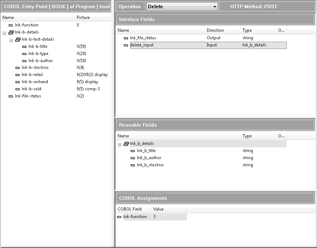Collapse lnk_b_details in Reusable Fields

[x=120, y=144]
